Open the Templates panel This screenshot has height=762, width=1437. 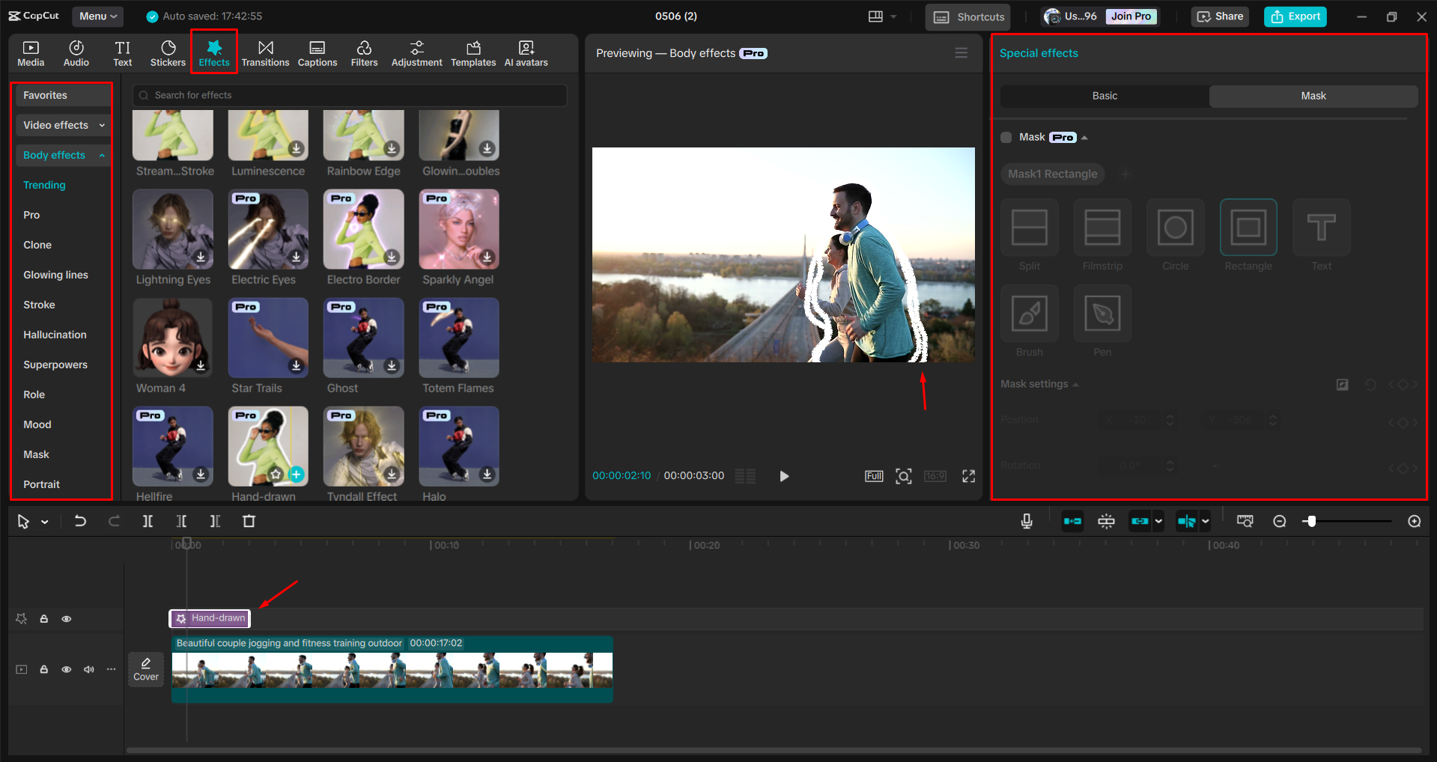point(473,52)
